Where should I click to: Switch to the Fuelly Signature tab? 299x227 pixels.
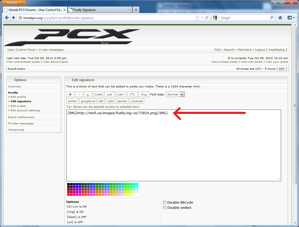coord(99,10)
